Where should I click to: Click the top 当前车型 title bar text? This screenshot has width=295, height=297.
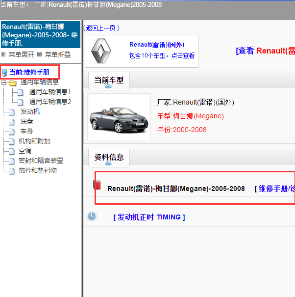click(81, 4)
